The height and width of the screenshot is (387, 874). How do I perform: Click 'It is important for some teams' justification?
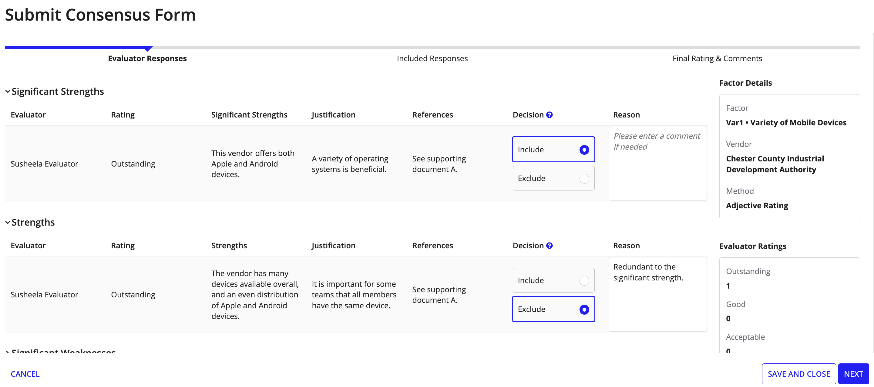click(x=354, y=294)
